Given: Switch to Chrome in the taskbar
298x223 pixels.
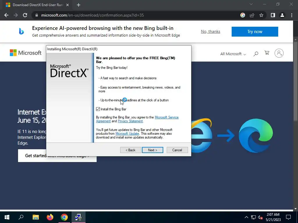Looking at the screenshot, I should coord(64,217).
